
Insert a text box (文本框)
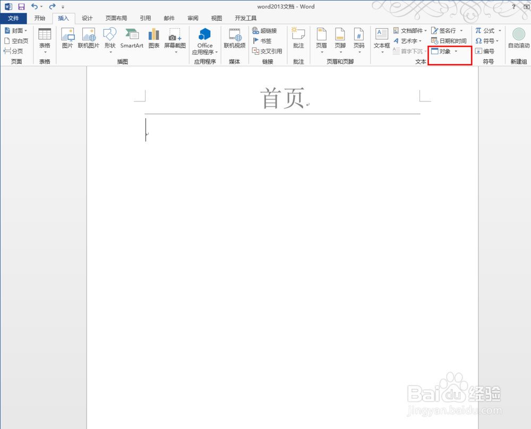click(382, 41)
